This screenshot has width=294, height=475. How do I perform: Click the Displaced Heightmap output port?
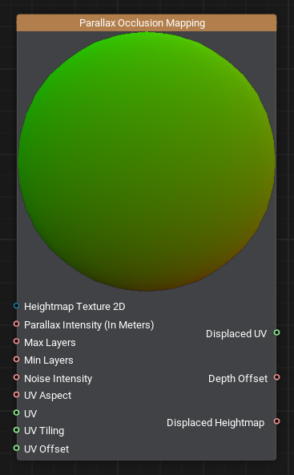(x=276, y=421)
